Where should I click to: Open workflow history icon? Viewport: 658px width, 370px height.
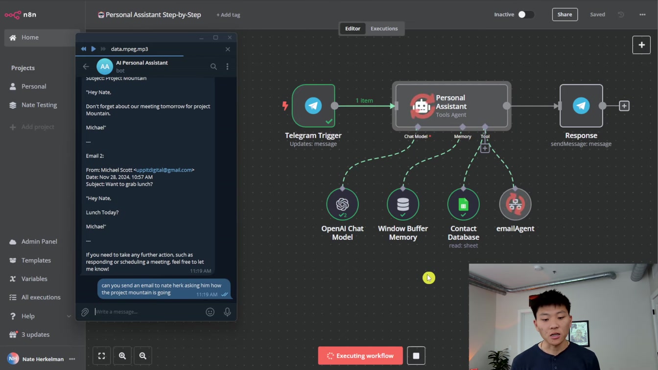621,15
